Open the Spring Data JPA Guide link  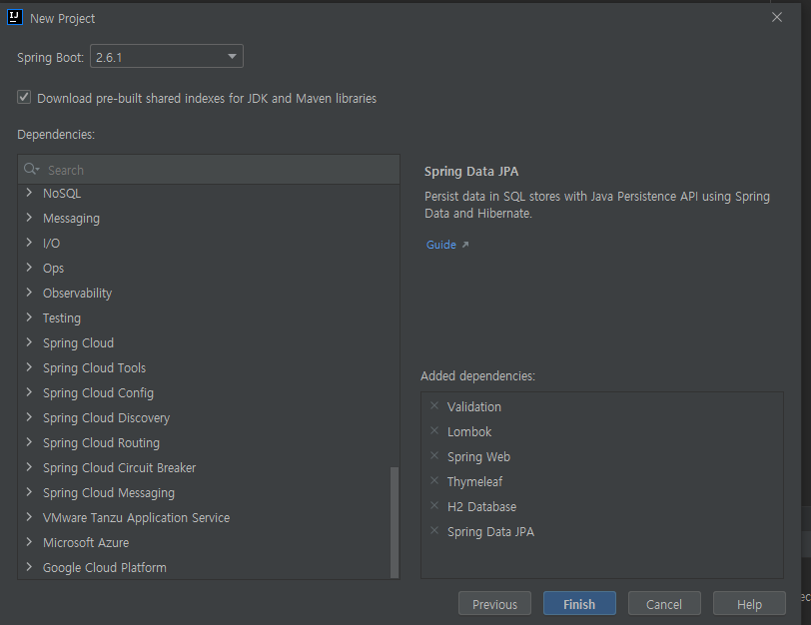tap(441, 245)
